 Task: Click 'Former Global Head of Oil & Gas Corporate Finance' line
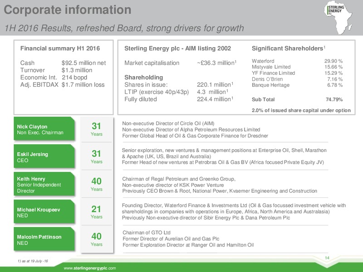tap(195, 136)
